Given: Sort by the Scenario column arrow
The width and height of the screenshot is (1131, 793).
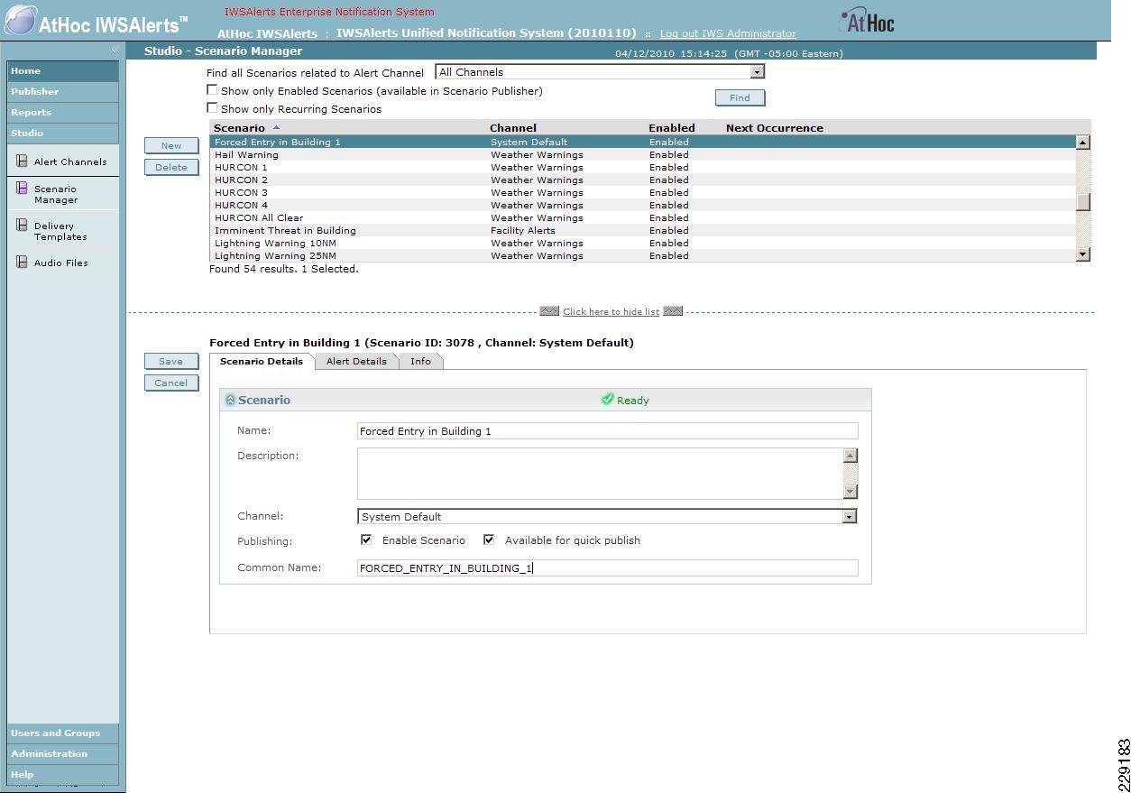Looking at the screenshot, I should [276, 128].
